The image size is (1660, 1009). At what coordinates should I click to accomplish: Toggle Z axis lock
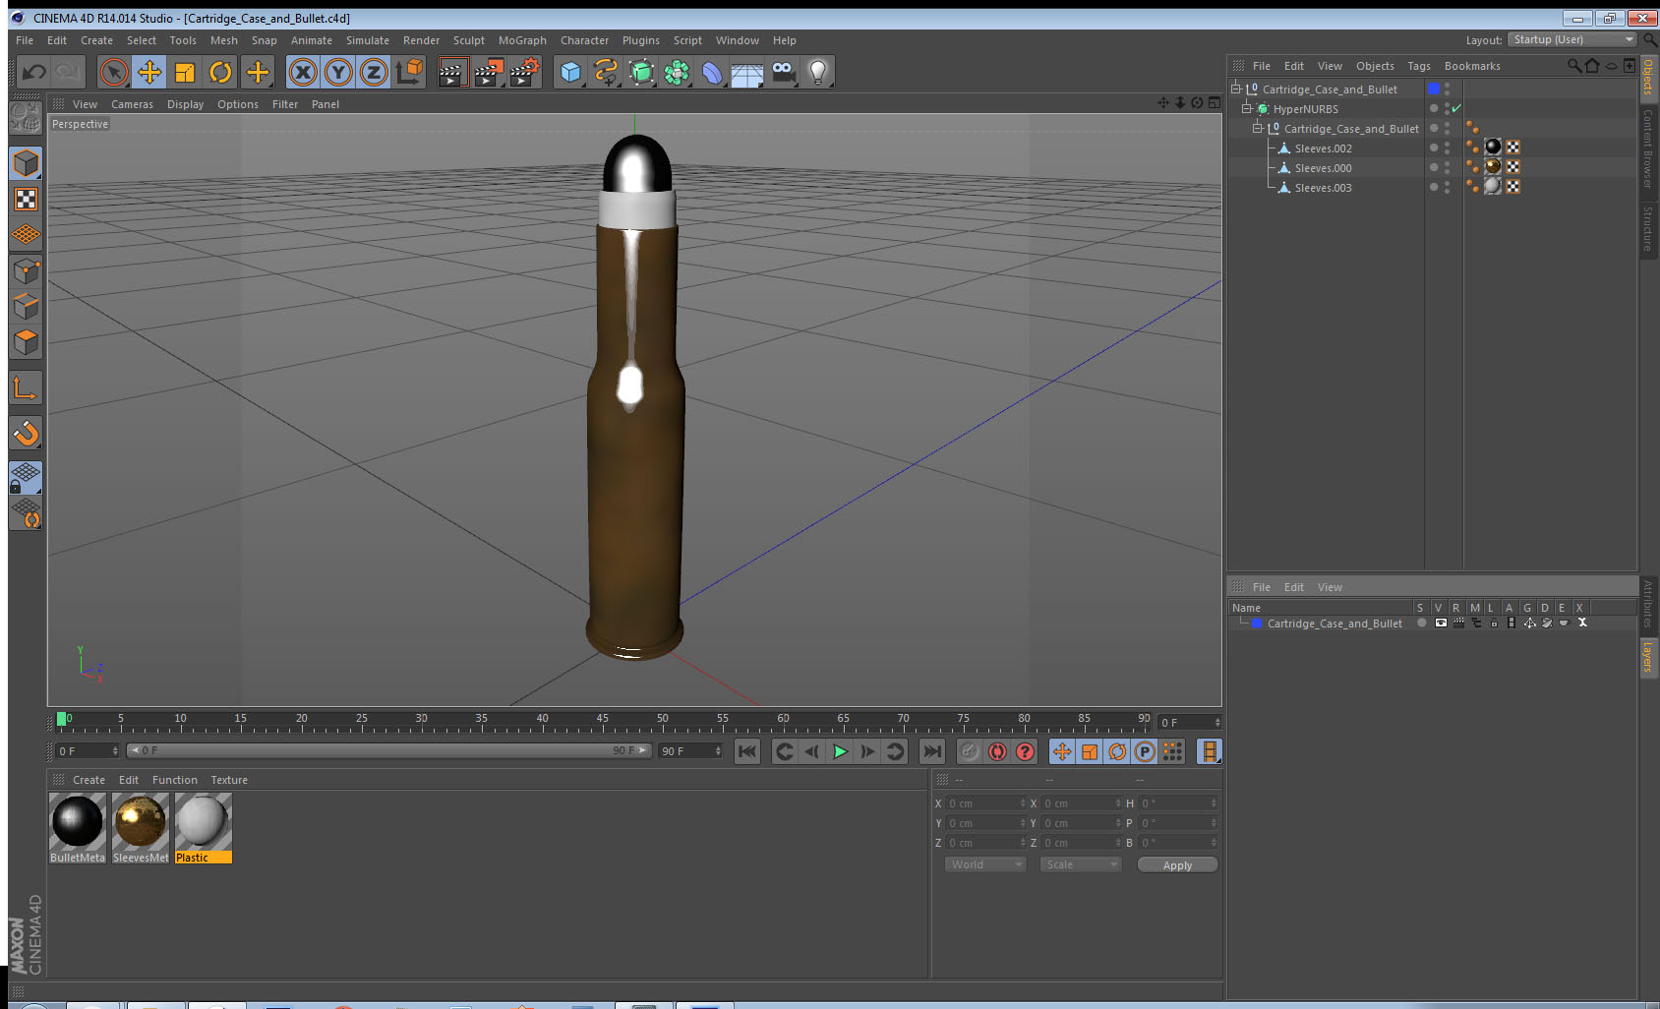pos(374,72)
